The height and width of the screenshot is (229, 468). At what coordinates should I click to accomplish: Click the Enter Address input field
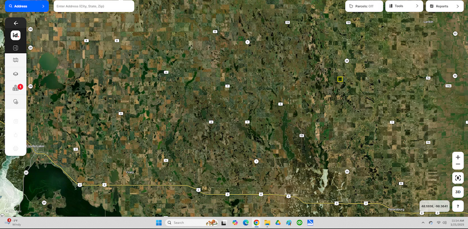pyautogui.click(x=94, y=6)
